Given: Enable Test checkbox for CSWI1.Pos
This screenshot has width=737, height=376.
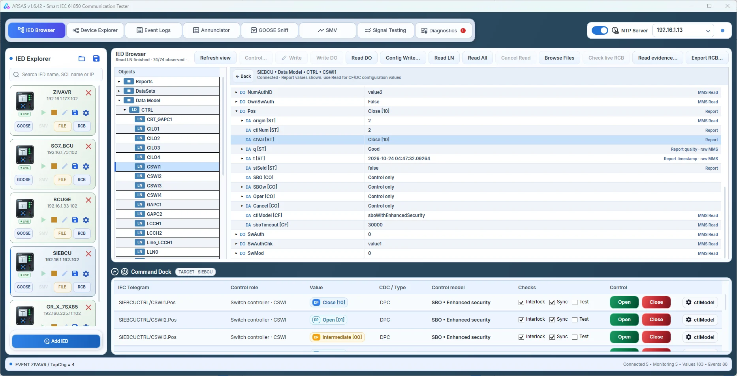Looking at the screenshot, I should [575, 303].
